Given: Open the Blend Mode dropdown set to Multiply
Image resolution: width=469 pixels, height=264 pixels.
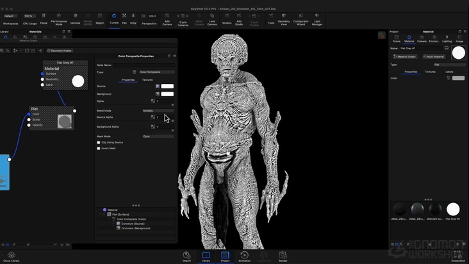Looking at the screenshot, I should [158, 111].
